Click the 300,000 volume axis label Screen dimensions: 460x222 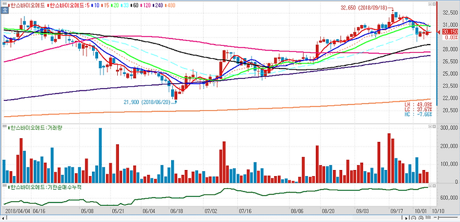tap(449, 128)
